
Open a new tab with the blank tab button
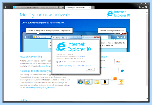(x=93, y=7)
